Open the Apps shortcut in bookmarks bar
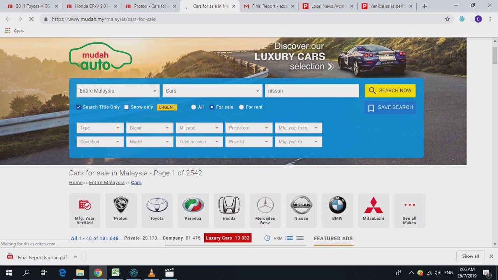Screen dimensions: 498x280 click(x=14, y=30)
